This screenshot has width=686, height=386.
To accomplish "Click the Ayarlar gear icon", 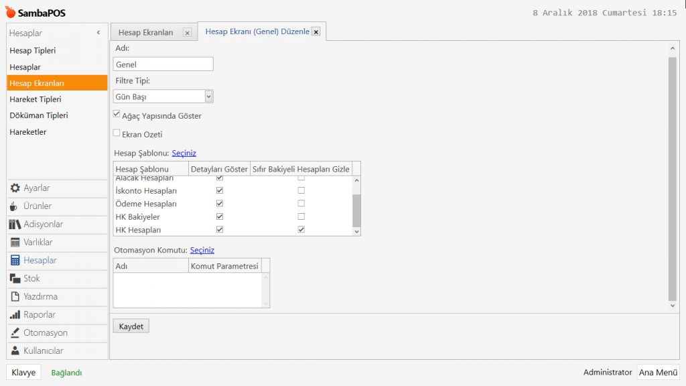I will click(15, 188).
